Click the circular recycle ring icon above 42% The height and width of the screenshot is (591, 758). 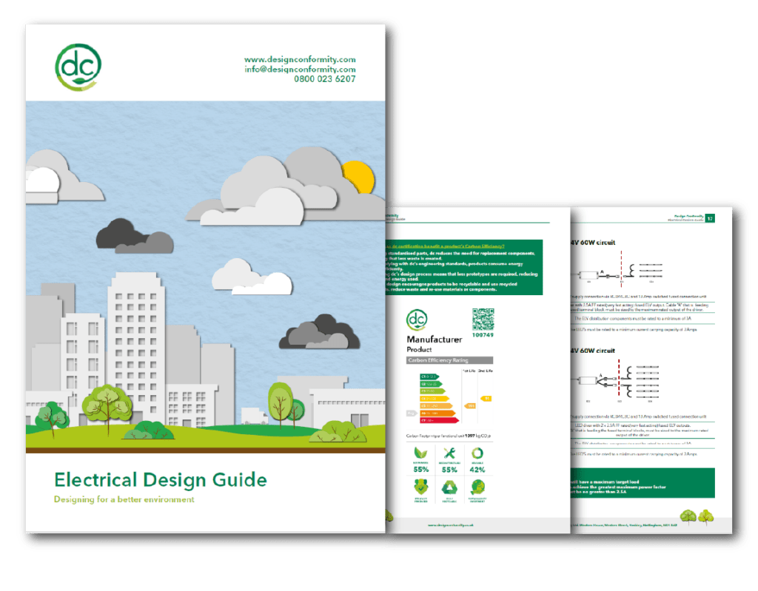pyautogui.click(x=477, y=453)
